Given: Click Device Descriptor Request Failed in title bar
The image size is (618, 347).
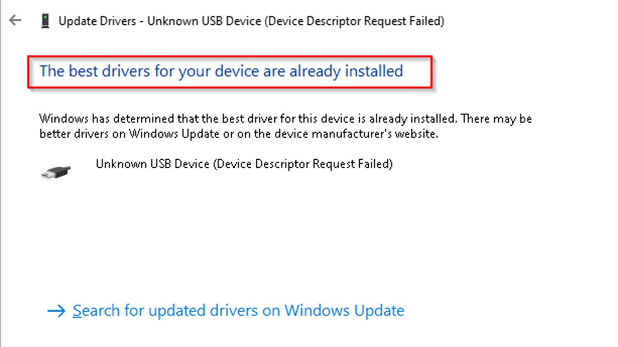Looking at the screenshot, I should pyautogui.click(x=354, y=21).
